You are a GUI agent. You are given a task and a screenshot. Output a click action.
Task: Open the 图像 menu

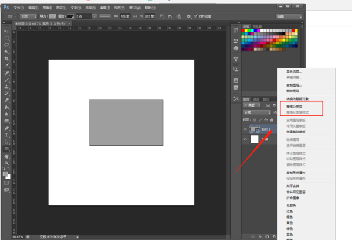(47, 8)
